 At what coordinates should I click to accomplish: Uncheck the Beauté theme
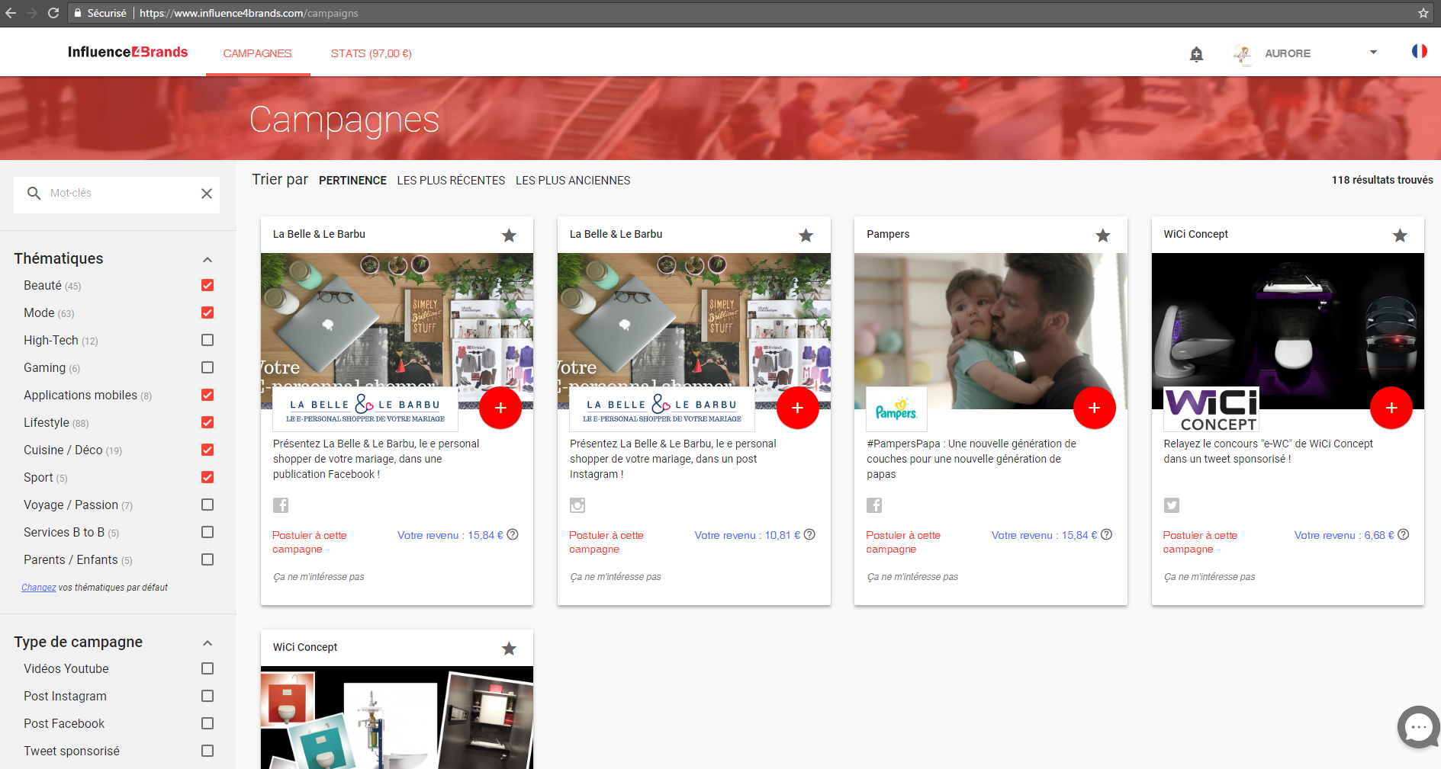207,285
